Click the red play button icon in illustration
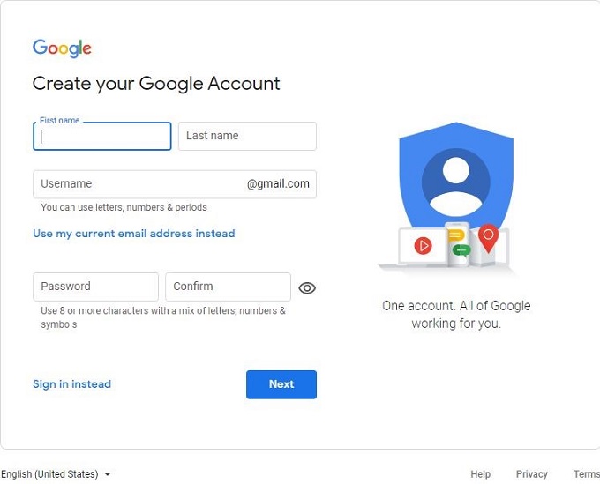The image size is (600, 484). [423, 246]
